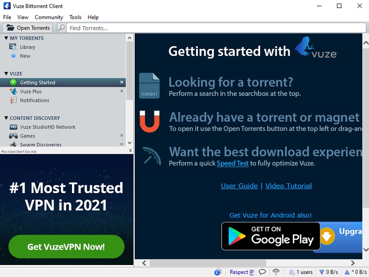Open the Tools menu
Viewport: 369px width, 277px height.
coord(75,17)
